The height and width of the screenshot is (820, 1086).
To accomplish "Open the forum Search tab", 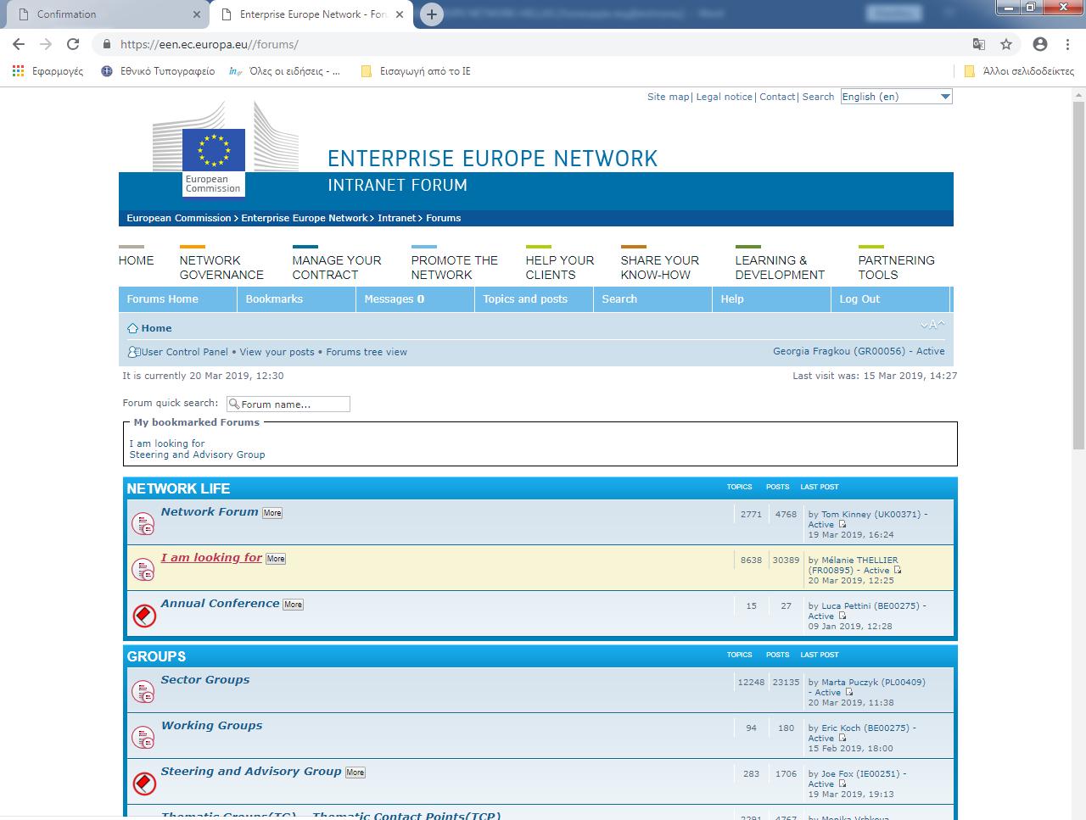I will point(652,299).
